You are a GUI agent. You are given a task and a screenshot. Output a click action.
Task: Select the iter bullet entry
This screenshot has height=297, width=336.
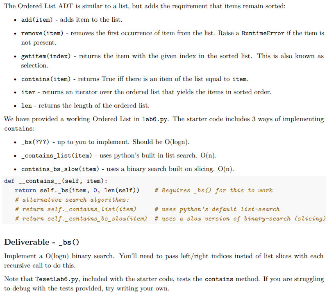pos(27,92)
